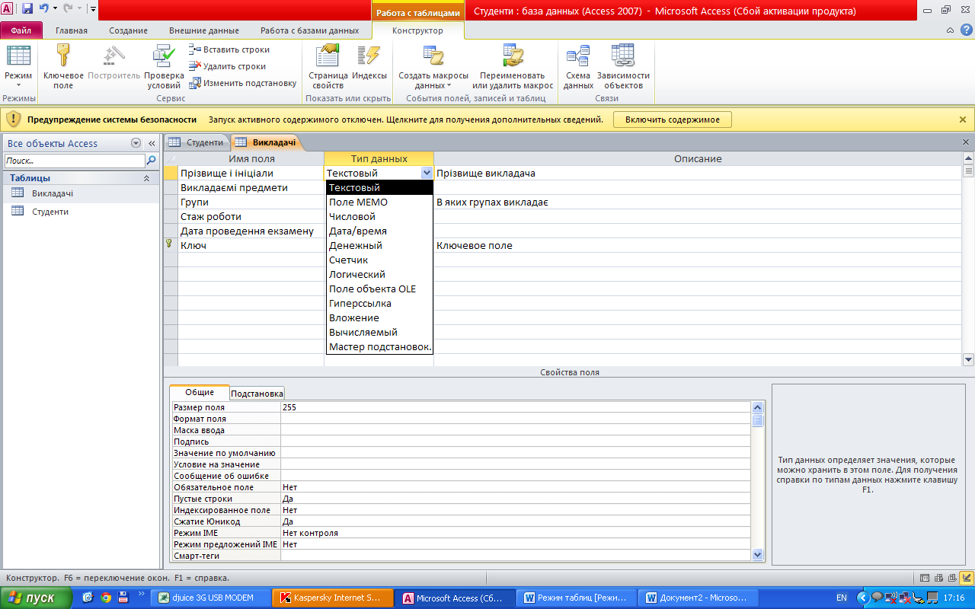The width and height of the screenshot is (975, 609).
Task: Switch to the Создание ribbon tab
Action: [x=128, y=30]
